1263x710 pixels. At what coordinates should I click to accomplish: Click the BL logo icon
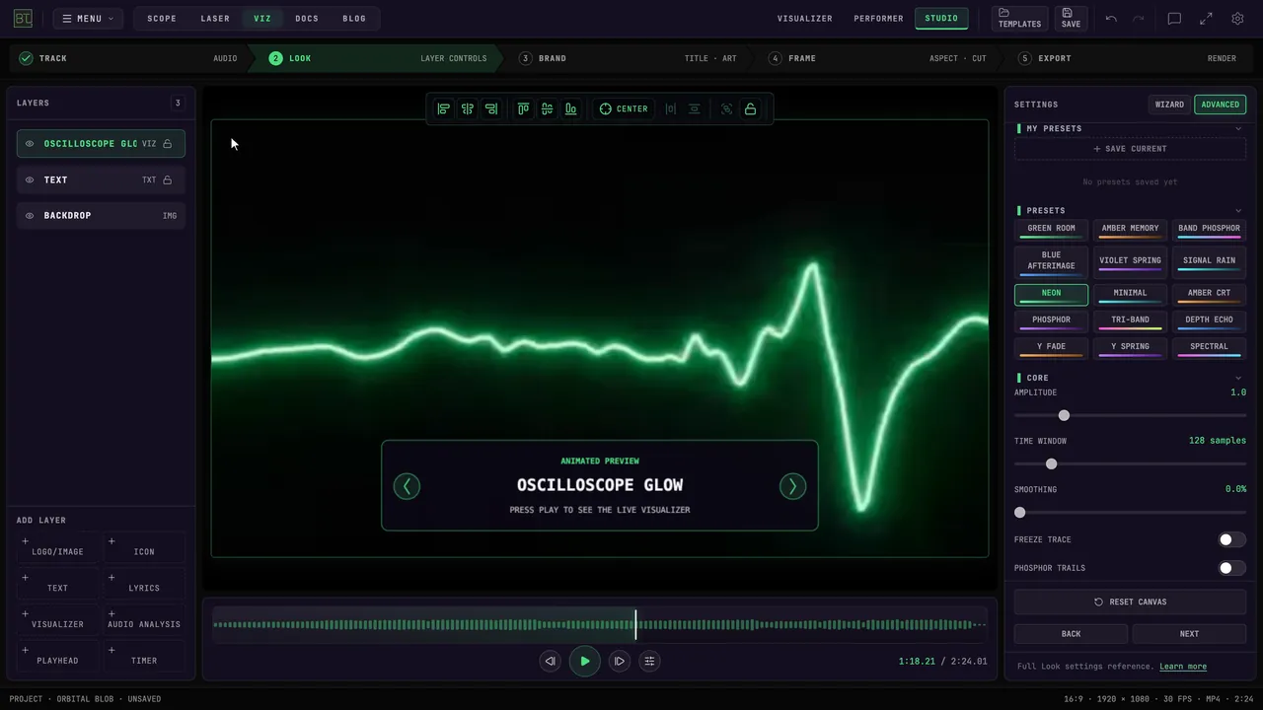pos(23,19)
